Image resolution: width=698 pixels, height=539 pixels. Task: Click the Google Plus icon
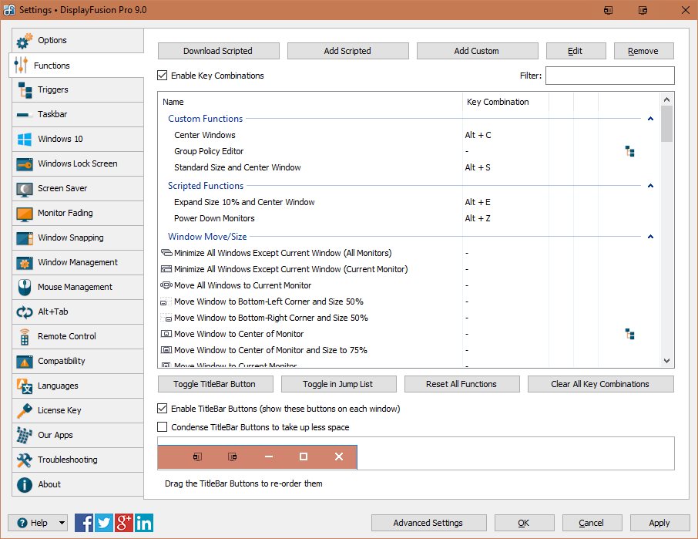point(124,523)
